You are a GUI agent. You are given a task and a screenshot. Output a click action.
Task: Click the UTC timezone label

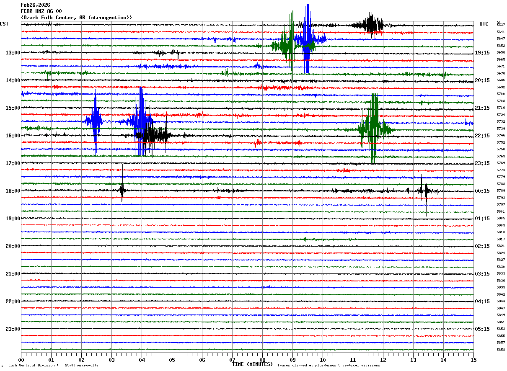coord(484,24)
